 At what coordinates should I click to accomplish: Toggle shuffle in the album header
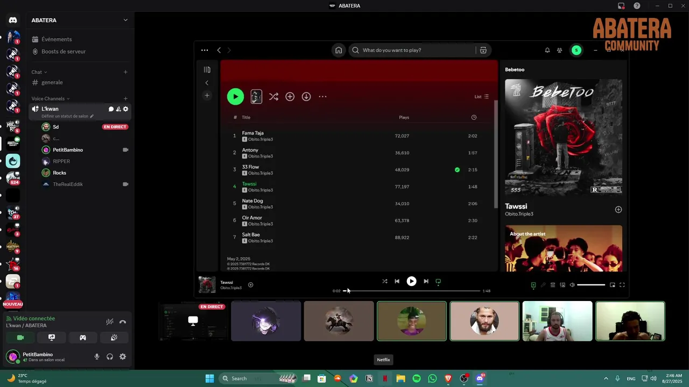click(x=273, y=97)
